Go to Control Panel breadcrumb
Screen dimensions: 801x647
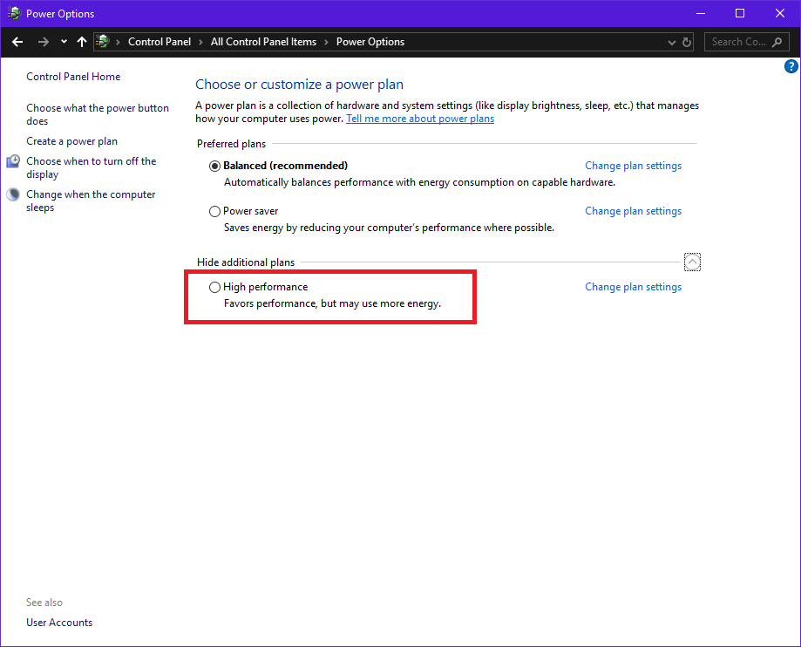pyautogui.click(x=159, y=42)
